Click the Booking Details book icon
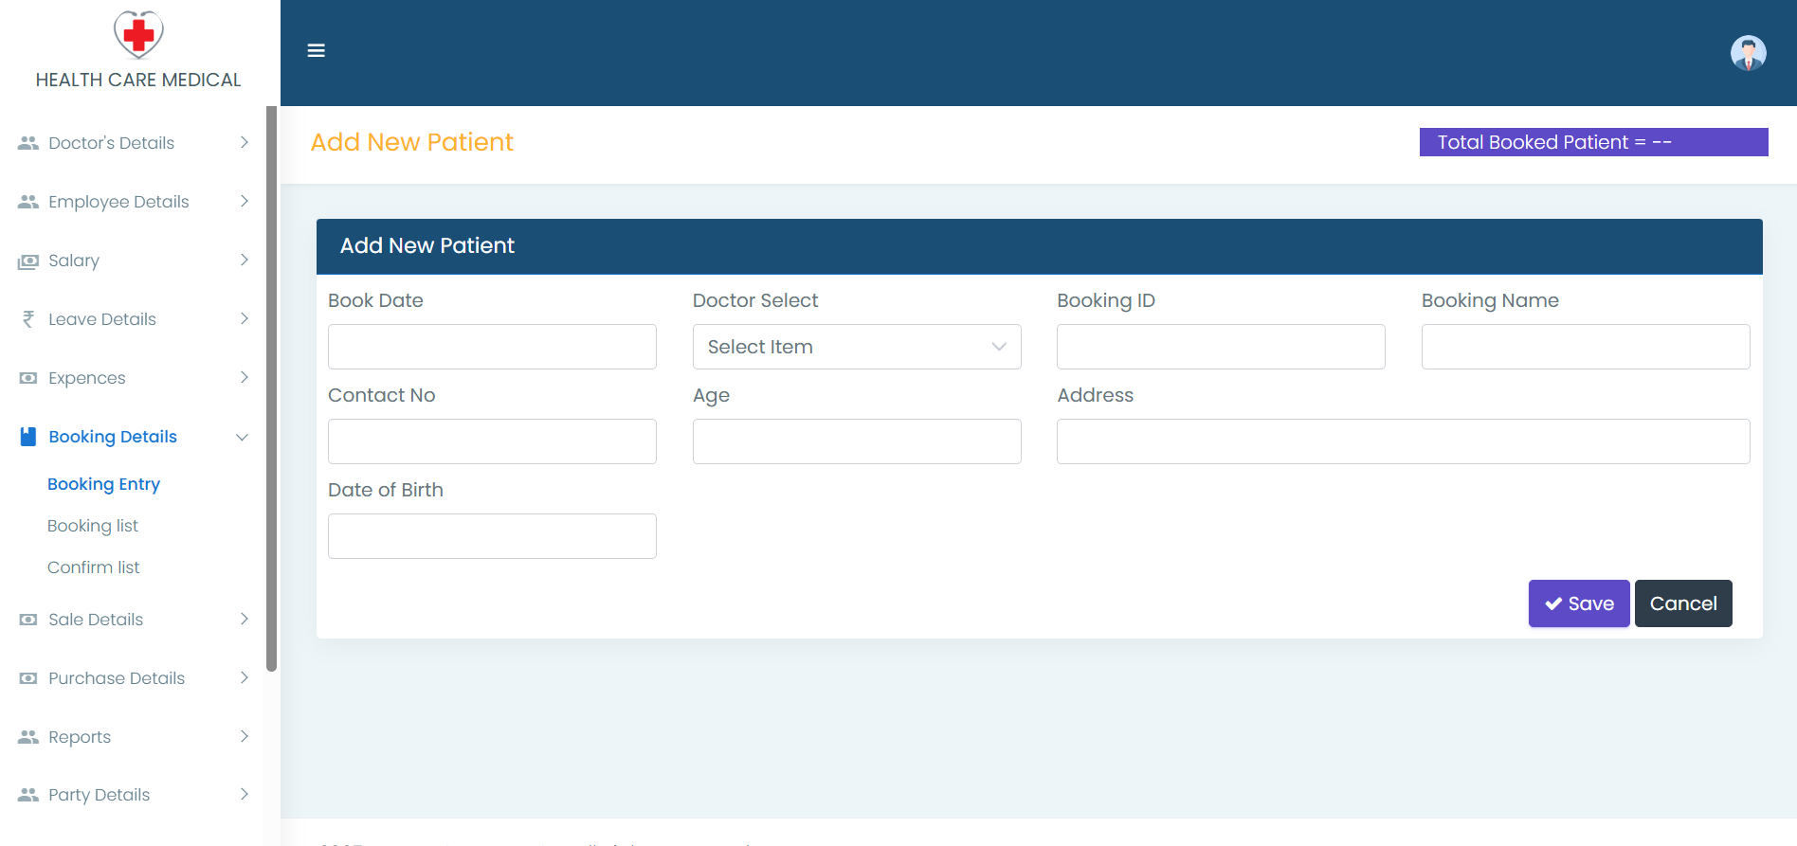Viewport: 1797px width, 846px height. (28, 437)
